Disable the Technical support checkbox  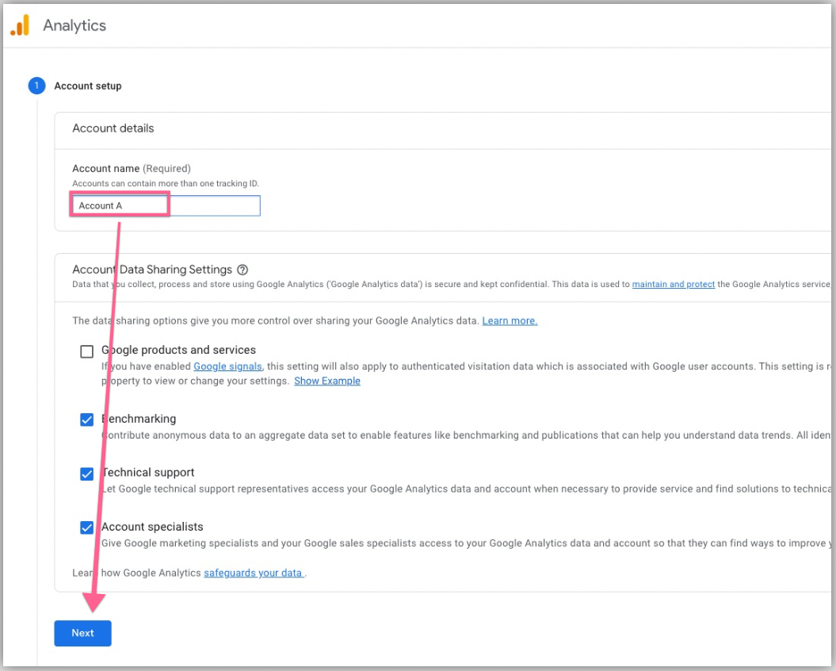[87, 474]
